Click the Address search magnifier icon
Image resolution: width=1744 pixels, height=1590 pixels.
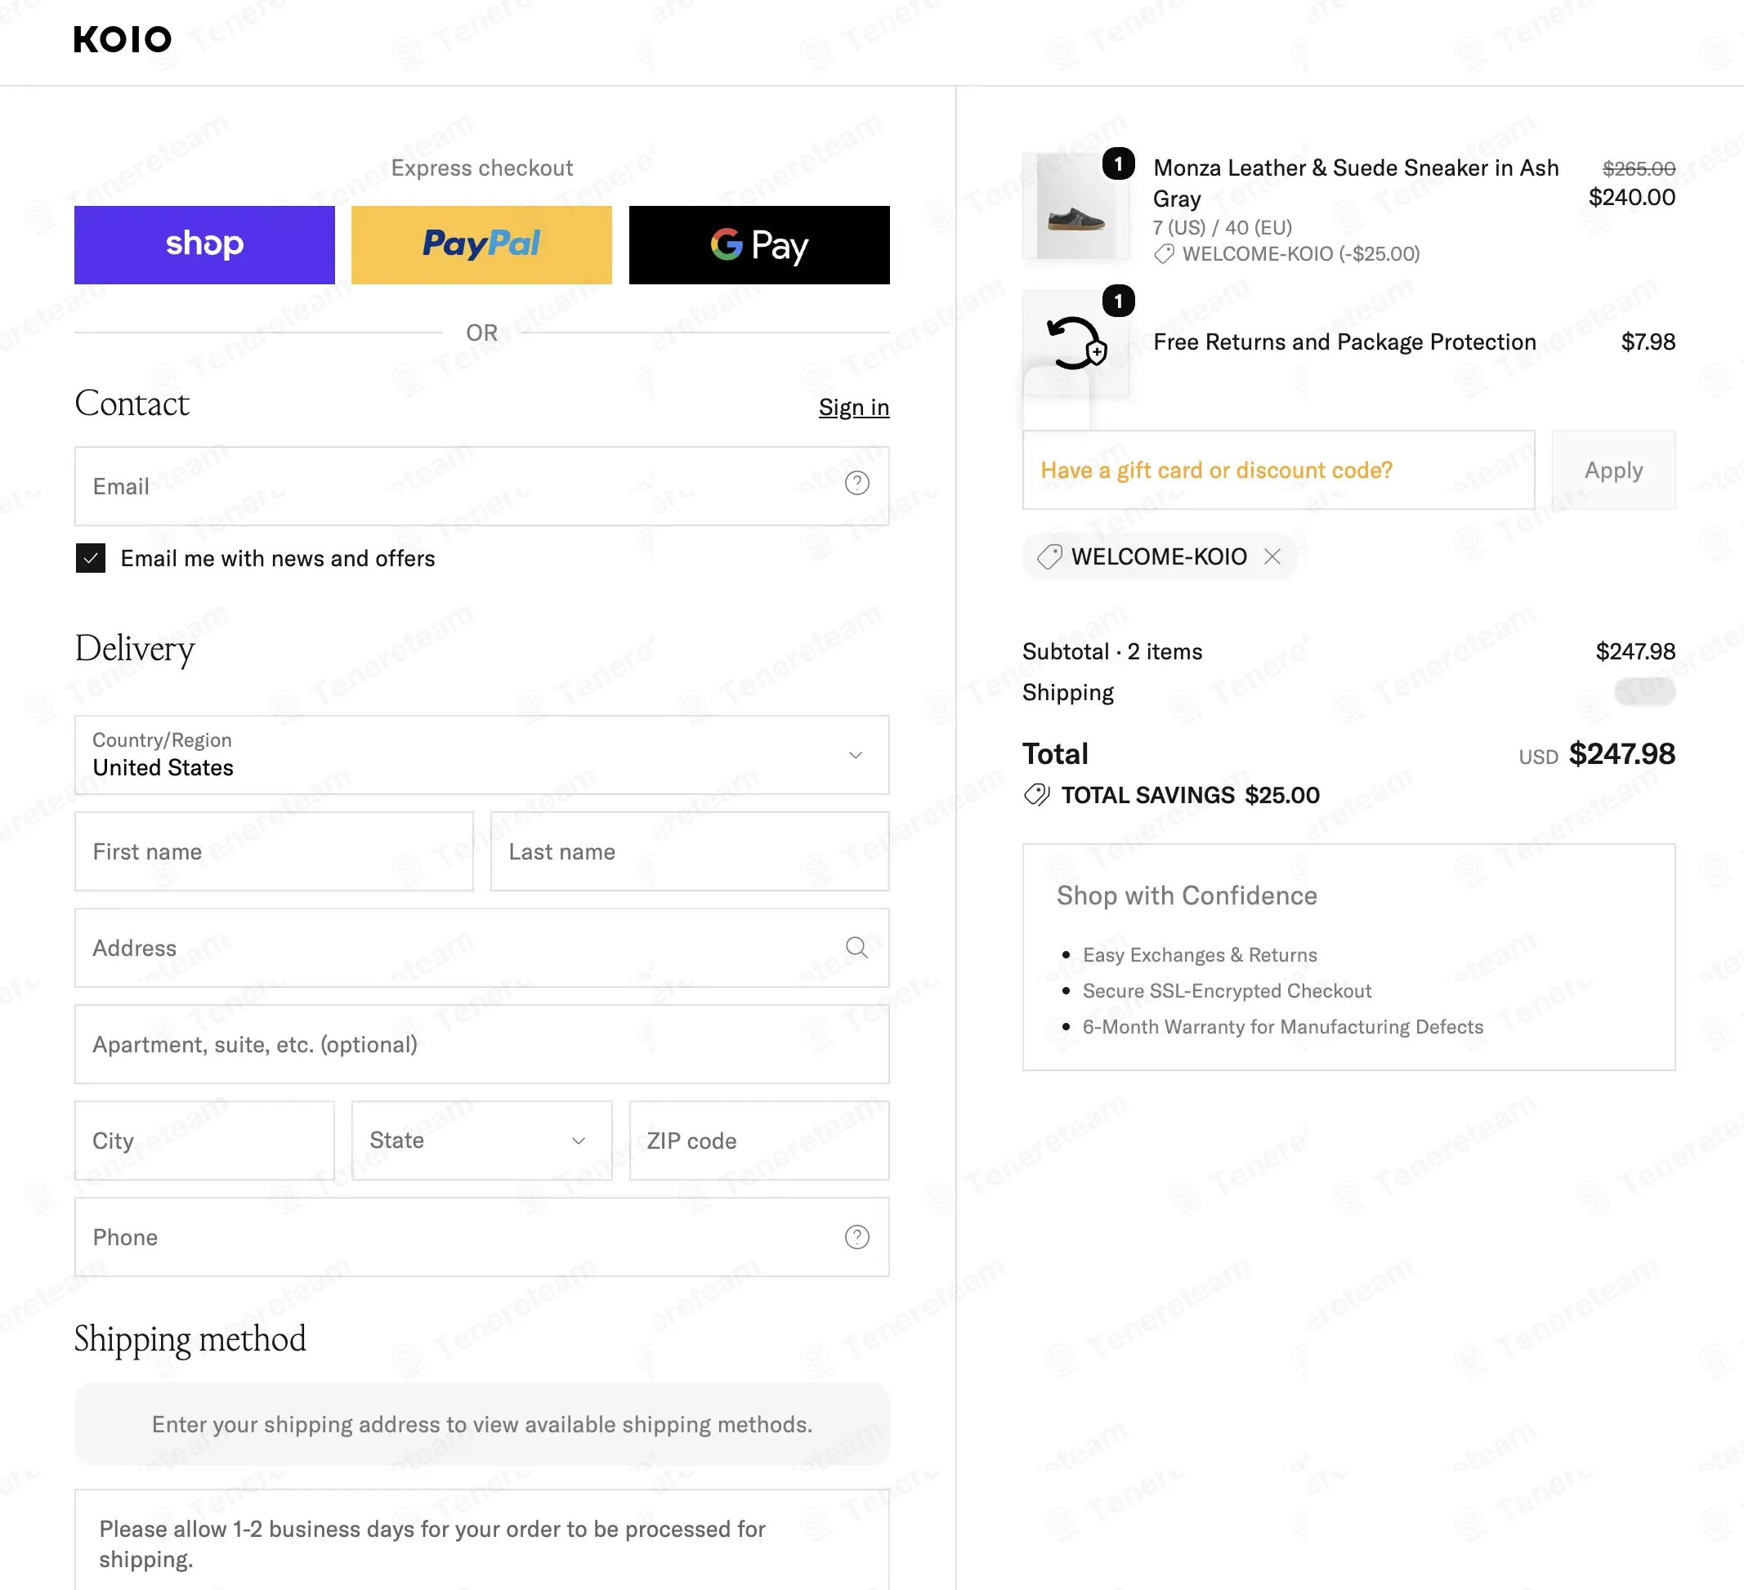coord(856,947)
